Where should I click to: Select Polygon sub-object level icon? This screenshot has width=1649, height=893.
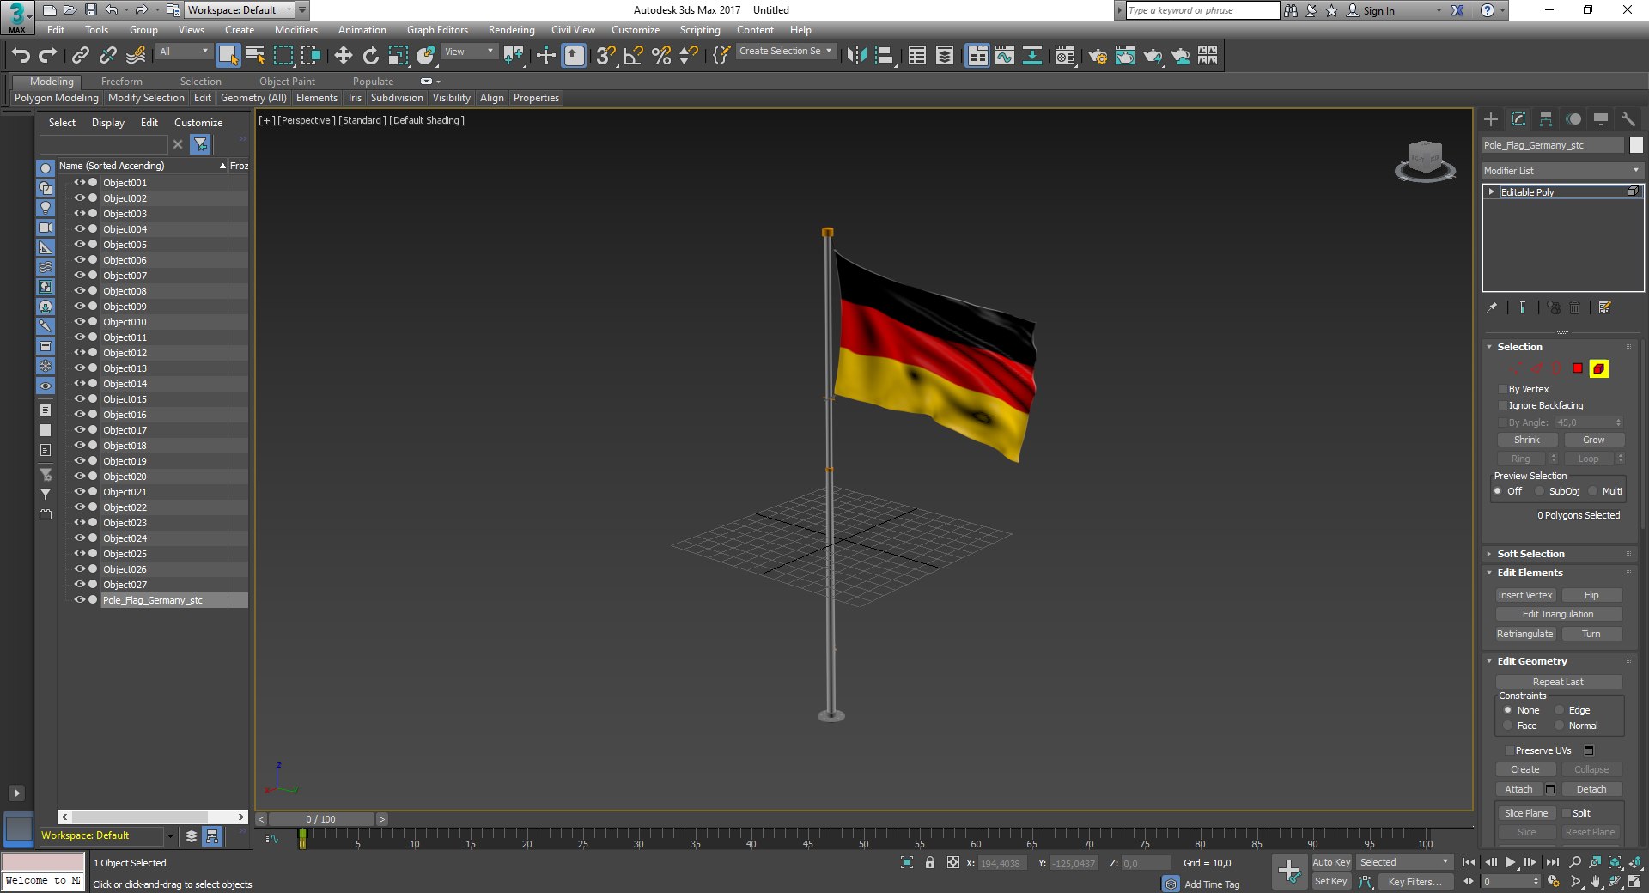(x=1578, y=368)
